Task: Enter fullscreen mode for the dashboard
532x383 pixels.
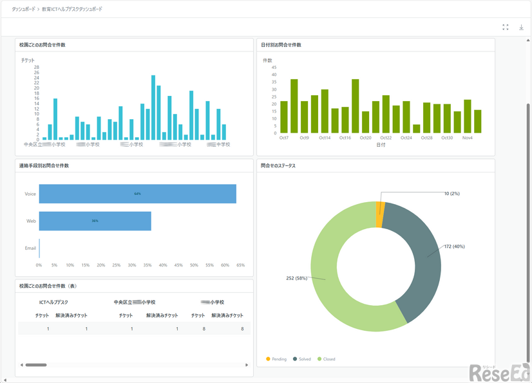Action: pos(506,27)
